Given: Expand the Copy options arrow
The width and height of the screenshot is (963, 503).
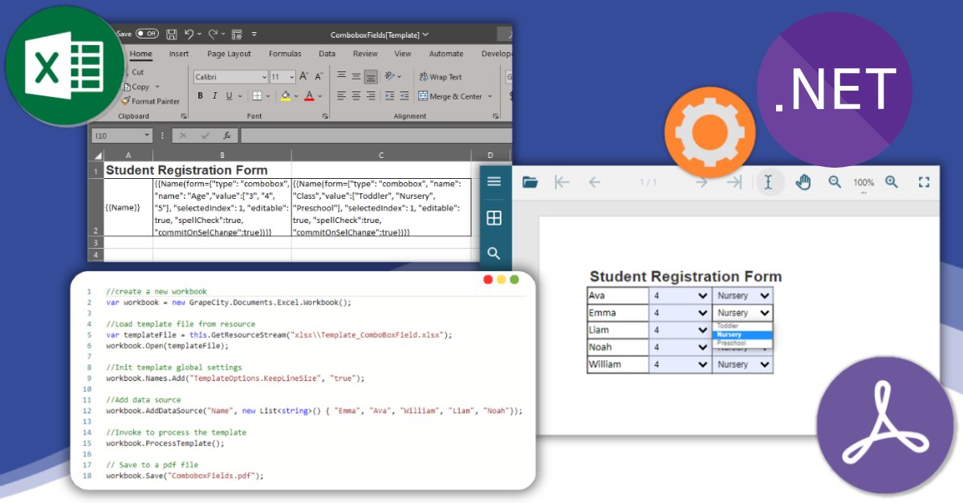Looking at the screenshot, I should tap(157, 87).
